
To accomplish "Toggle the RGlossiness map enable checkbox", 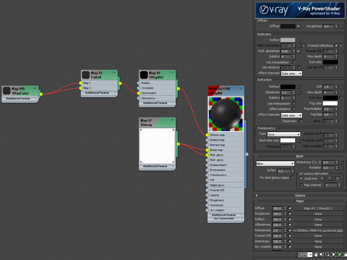I will tap(290, 230).
